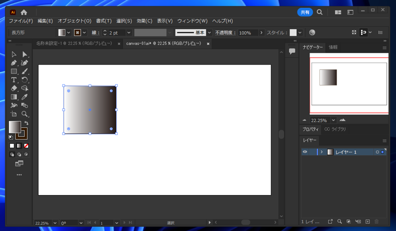Click Locate Object magnifier in Layers panel
The width and height of the screenshot is (396, 231).
[x=339, y=222]
